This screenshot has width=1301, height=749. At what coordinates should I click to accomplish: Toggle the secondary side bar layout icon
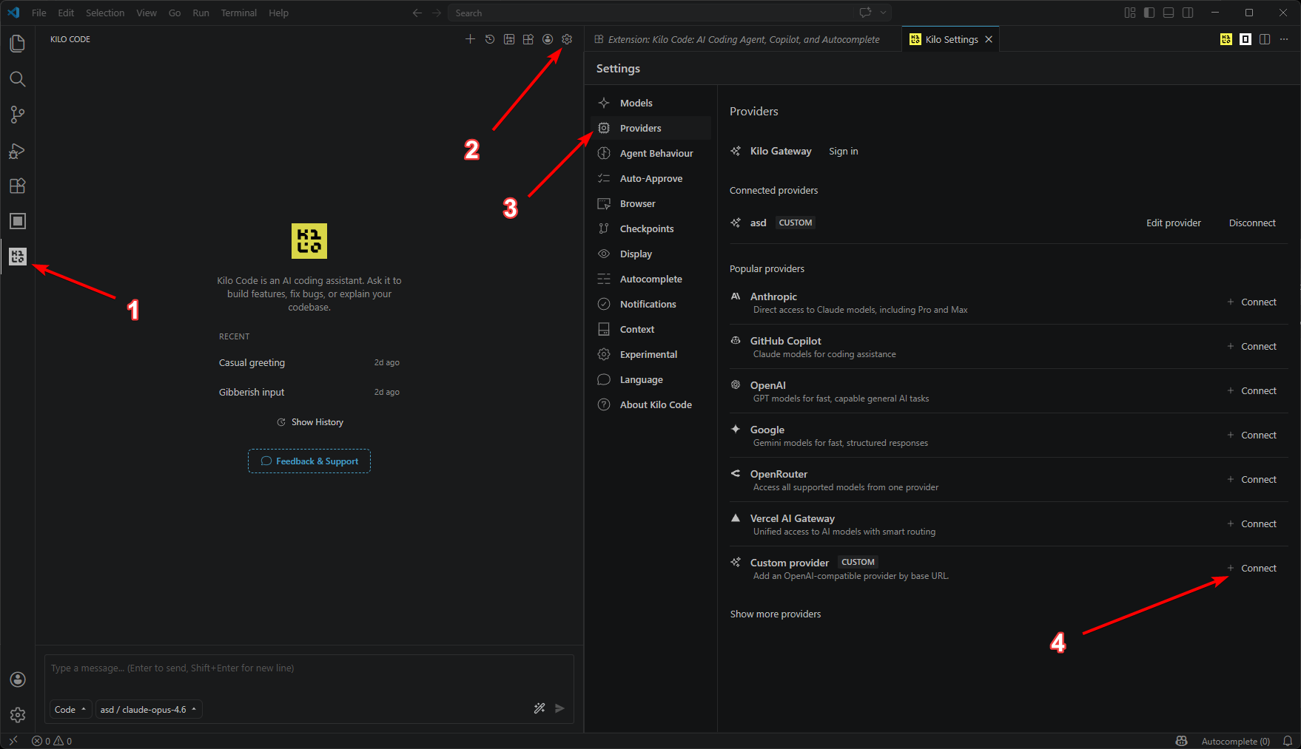tap(1188, 13)
